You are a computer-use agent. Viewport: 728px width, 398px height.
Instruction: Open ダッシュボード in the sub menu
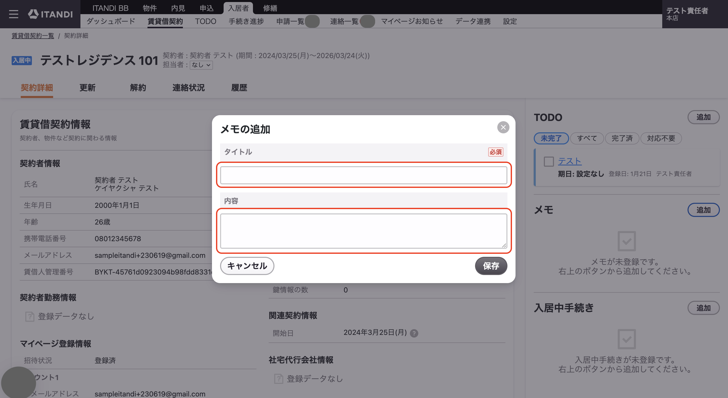[x=111, y=21]
